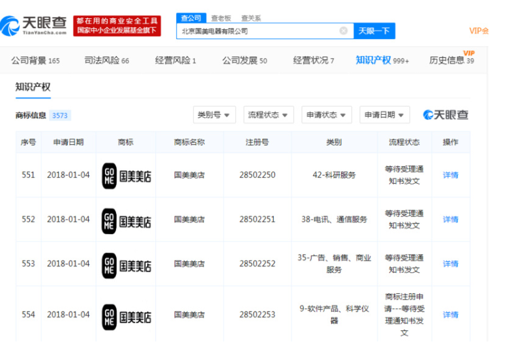
Task: Expand the 申请状态 filter dropdown
Action: click(x=327, y=115)
